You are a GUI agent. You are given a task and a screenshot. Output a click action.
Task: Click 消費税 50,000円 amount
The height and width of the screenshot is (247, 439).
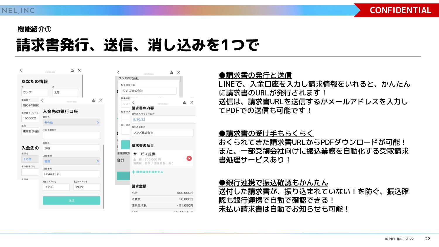tap(186, 199)
